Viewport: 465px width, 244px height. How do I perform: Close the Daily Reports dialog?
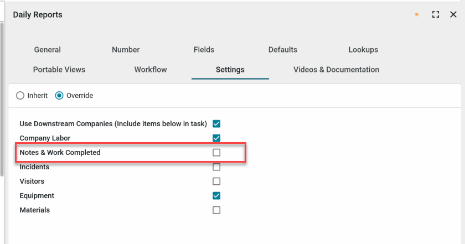click(x=453, y=15)
